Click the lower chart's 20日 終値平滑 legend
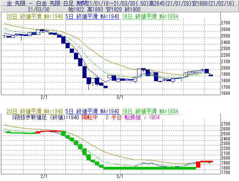Image resolution: width=239 pixels, height=181 pixels. tap(34, 111)
